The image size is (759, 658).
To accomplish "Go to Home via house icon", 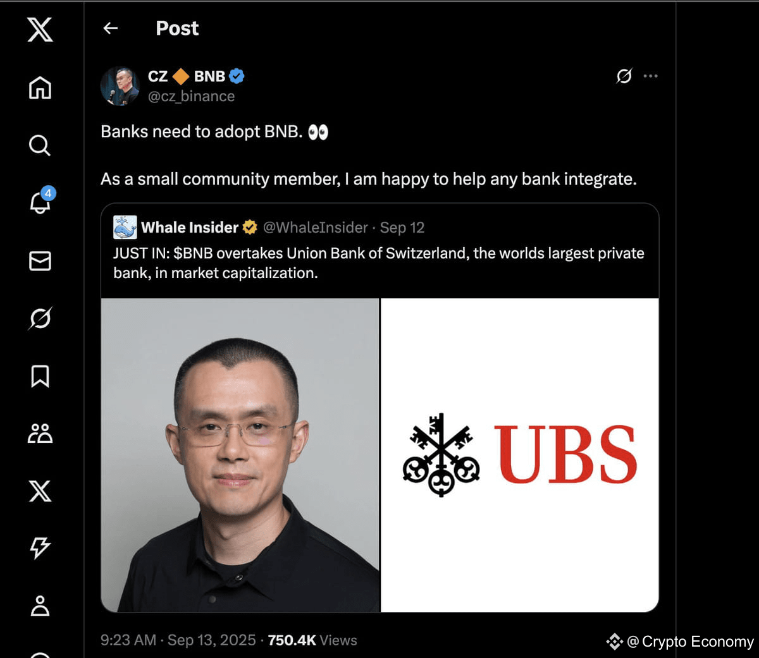I will [x=40, y=87].
